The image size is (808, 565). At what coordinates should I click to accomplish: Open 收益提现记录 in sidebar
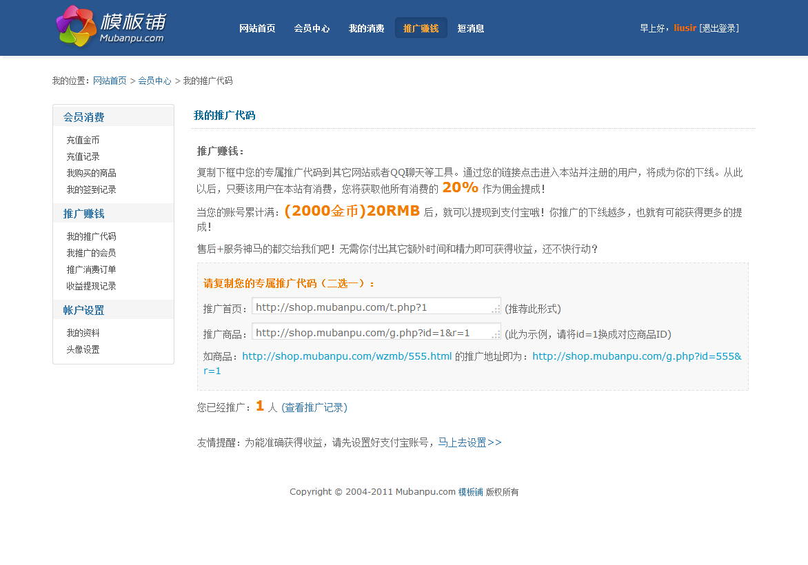click(x=91, y=286)
